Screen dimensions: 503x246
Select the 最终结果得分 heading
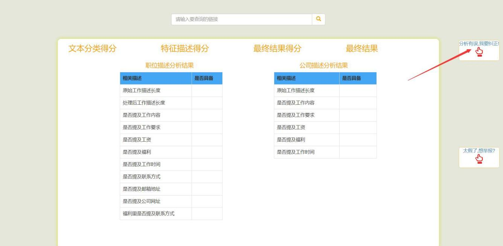[x=277, y=49]
